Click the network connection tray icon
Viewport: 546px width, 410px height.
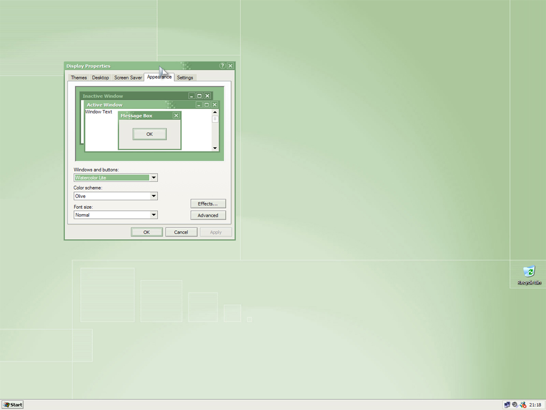(x=507, y=405)
